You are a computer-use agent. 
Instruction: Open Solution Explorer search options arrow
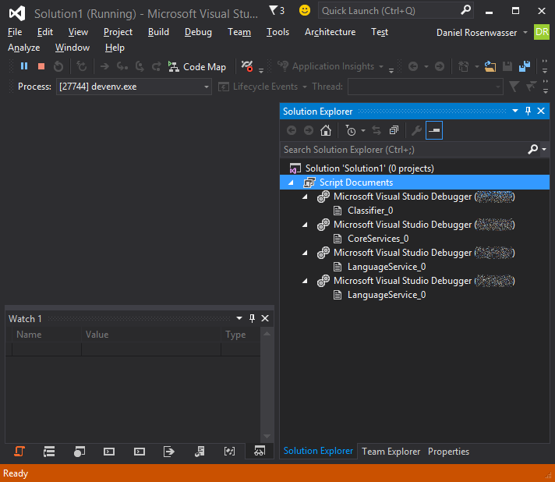point(544,150)
